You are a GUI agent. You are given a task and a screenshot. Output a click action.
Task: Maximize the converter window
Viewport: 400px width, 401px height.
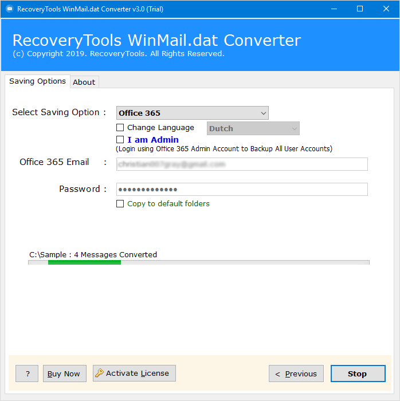pos(359,9)
